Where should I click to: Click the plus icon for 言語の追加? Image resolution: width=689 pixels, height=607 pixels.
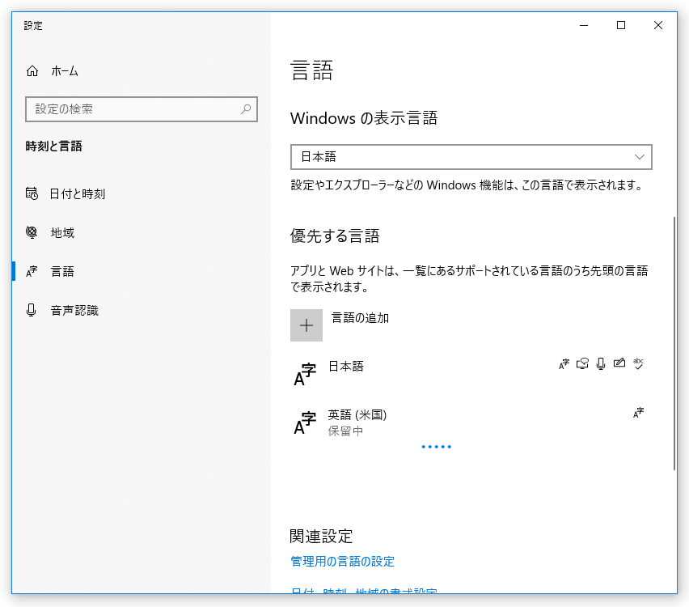point(306,325)
